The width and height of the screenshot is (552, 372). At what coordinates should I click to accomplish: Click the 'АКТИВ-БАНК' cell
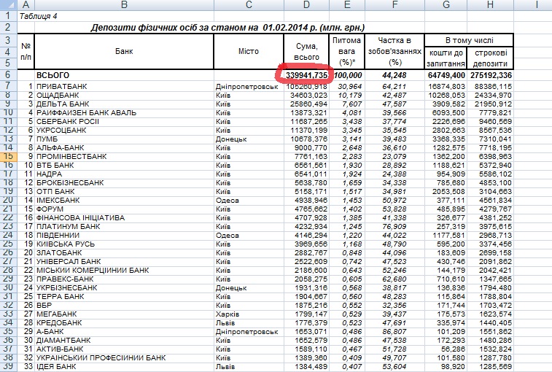click(124, 349)
